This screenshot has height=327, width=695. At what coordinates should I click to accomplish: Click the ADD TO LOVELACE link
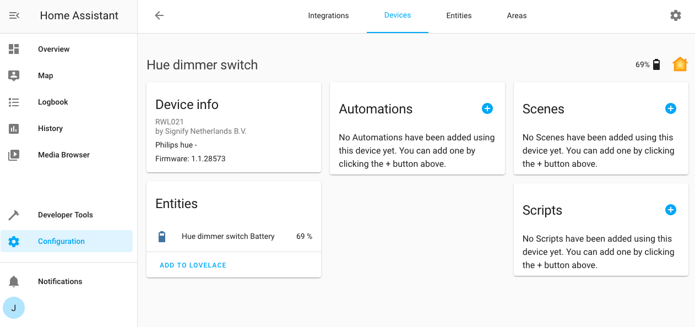point(193,265)
